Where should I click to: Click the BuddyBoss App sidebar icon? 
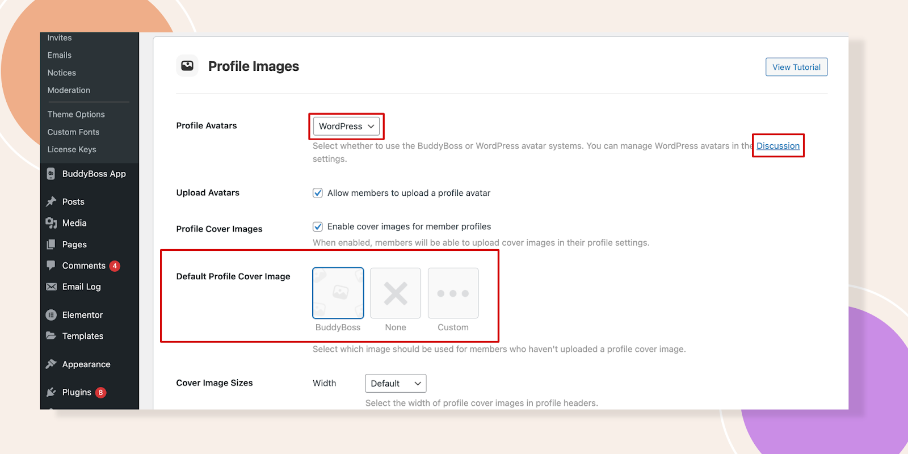tap(51, 174)
